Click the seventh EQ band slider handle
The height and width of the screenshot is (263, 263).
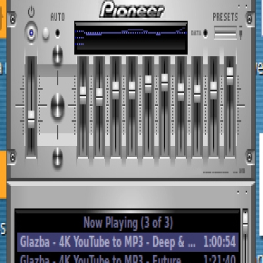[181, 92]
